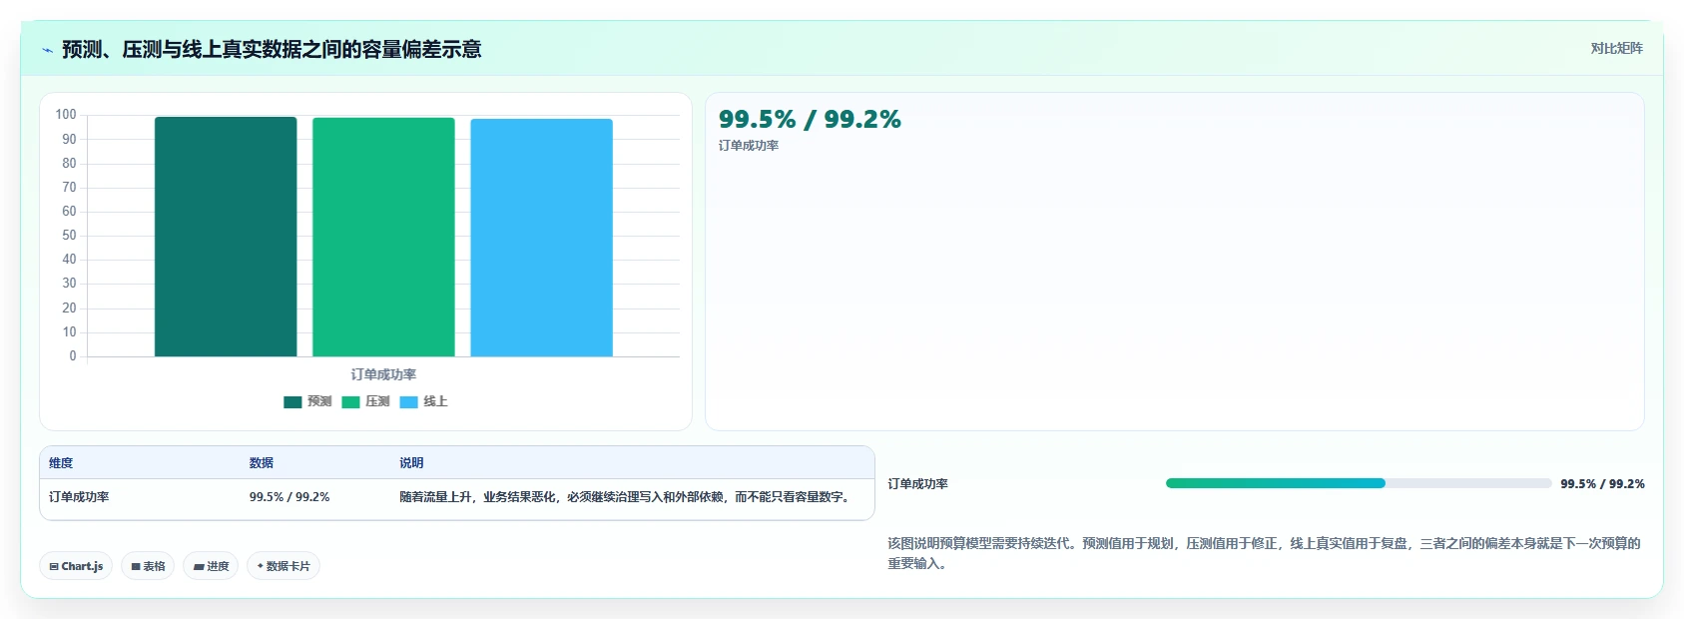Image resolution: width=1684 pixels, height=619 pixels.
Task: Click the 维度 column header
Action: tap(61, 463)
